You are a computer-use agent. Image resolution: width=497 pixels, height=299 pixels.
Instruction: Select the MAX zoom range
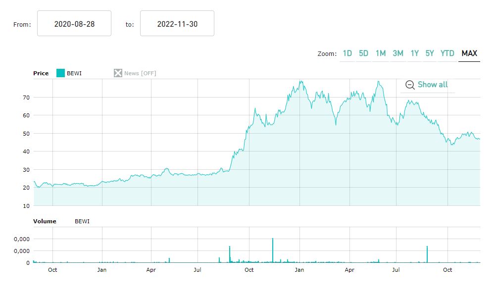pyautogui.click(x=469, y=53)
